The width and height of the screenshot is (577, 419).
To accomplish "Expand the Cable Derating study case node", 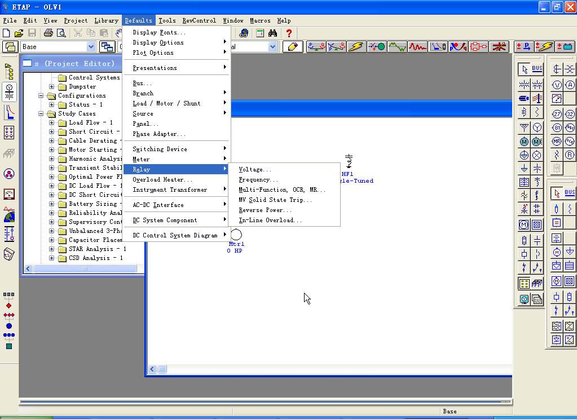I will coord(52,140).
